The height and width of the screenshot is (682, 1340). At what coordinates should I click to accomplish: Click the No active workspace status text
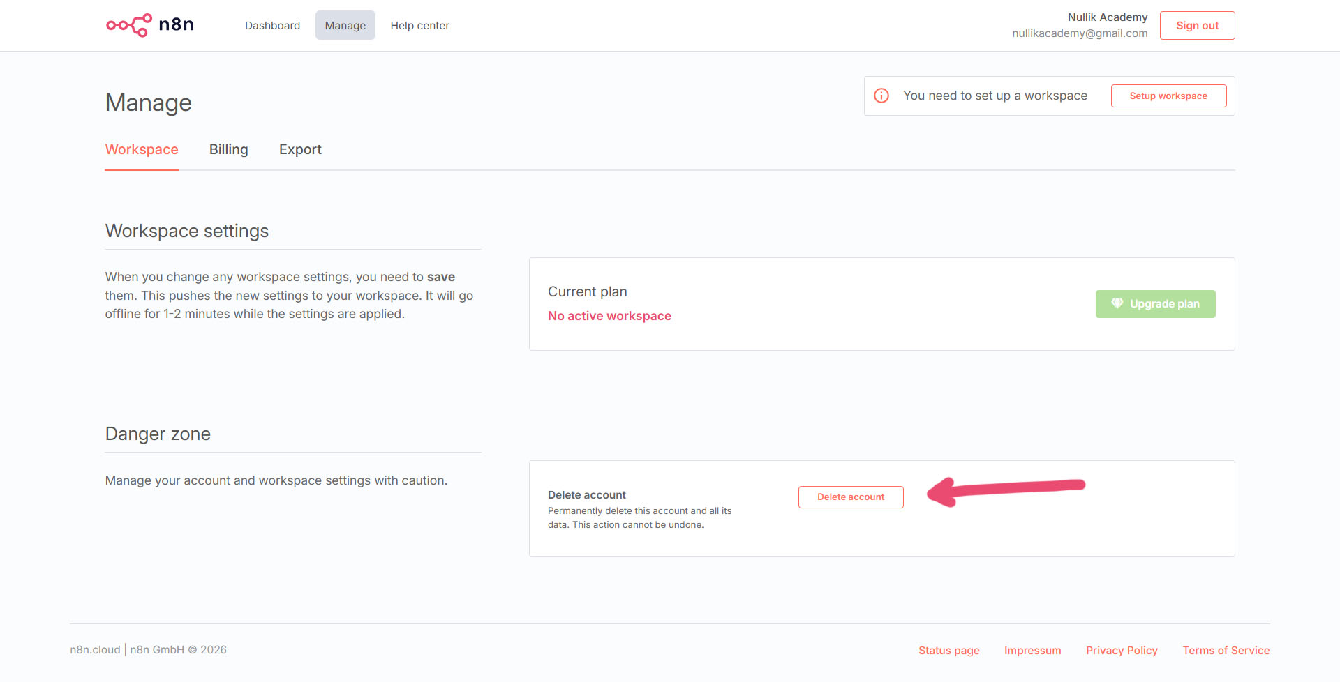[609, 316]
